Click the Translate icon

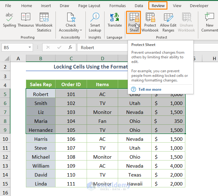pos(115,20)
